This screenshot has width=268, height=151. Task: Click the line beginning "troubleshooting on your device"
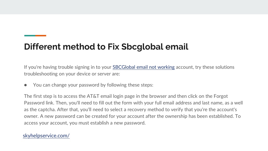72,74
